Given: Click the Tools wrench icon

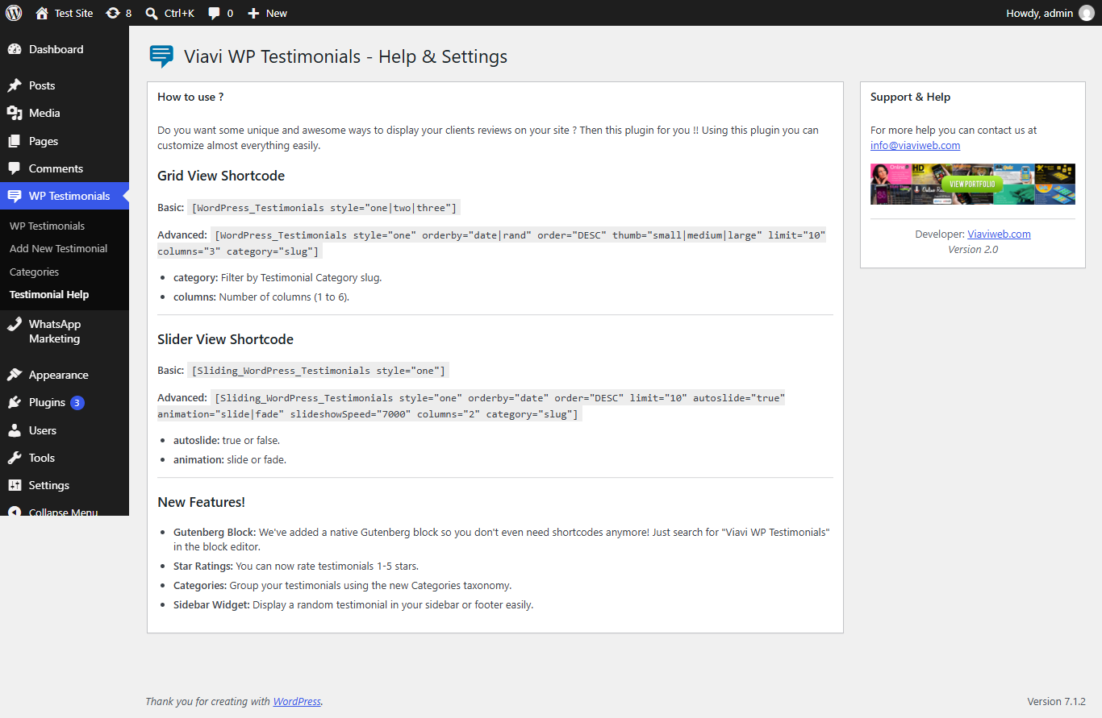Looking at the screenshot, I should click(x=15, y=458).
